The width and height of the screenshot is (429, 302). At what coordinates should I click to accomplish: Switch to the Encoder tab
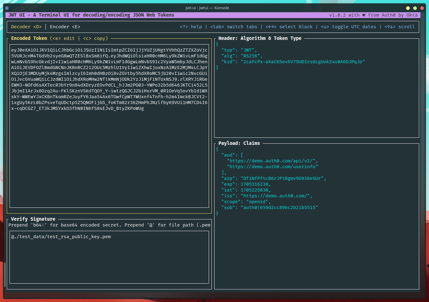coord(65,27)
